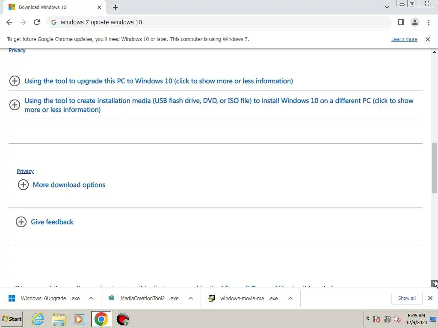
Task: Click the Give feedback text
Action: [x=52, y=222]
